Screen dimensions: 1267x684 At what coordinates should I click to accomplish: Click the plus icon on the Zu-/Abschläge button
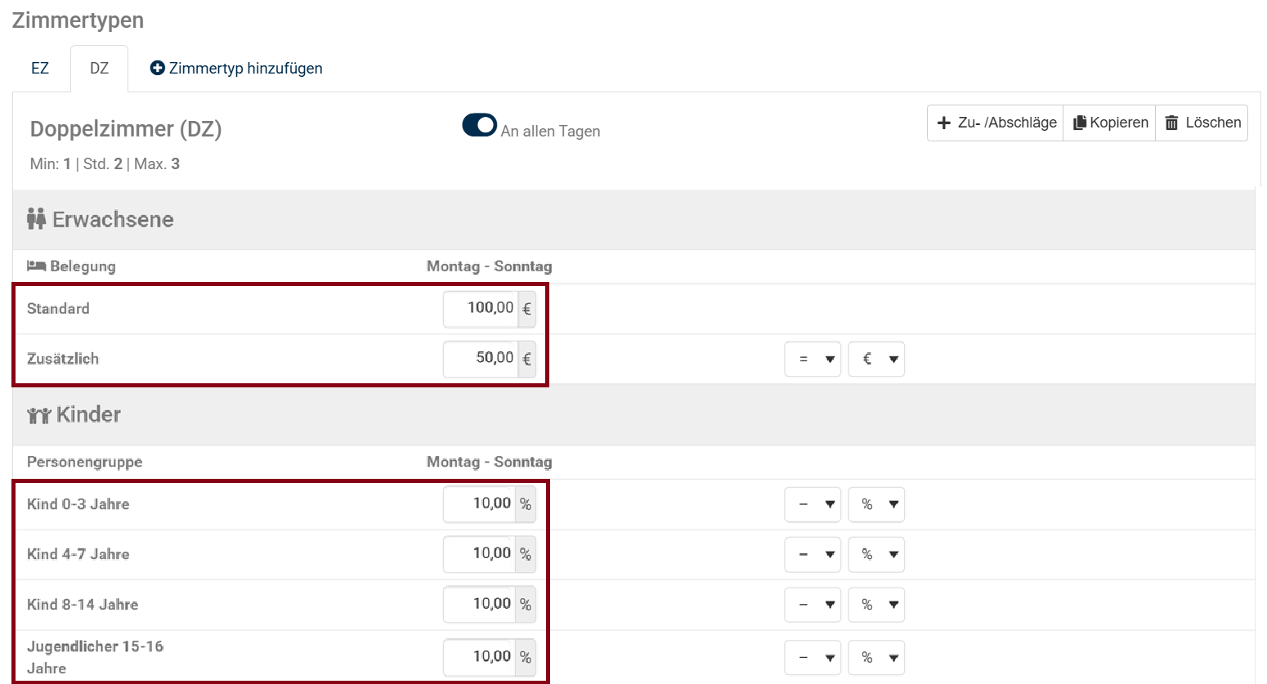coord(944,123)
